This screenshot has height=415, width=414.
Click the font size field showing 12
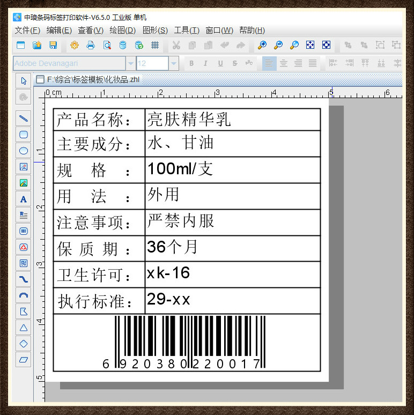pos(152,63)
